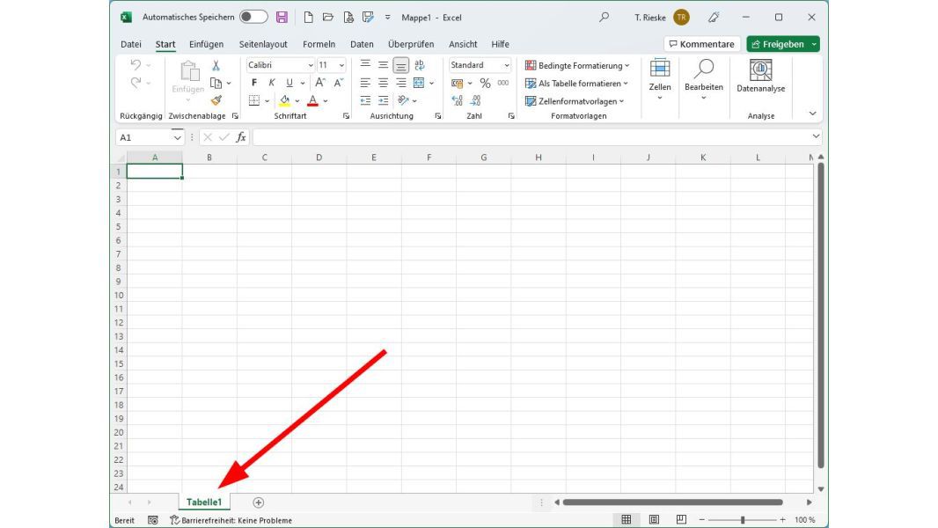The height and width of the screenshot is (528, 938).
Task: Apply thousands separator (000) format
Action: 503,83
